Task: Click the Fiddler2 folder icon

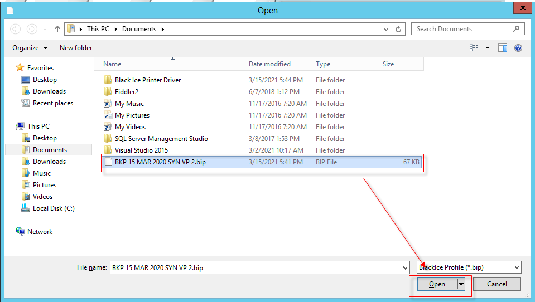Action: [108, 92]
